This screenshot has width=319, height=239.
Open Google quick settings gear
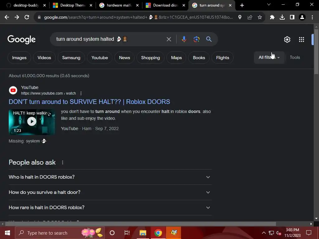pos(287,40)
